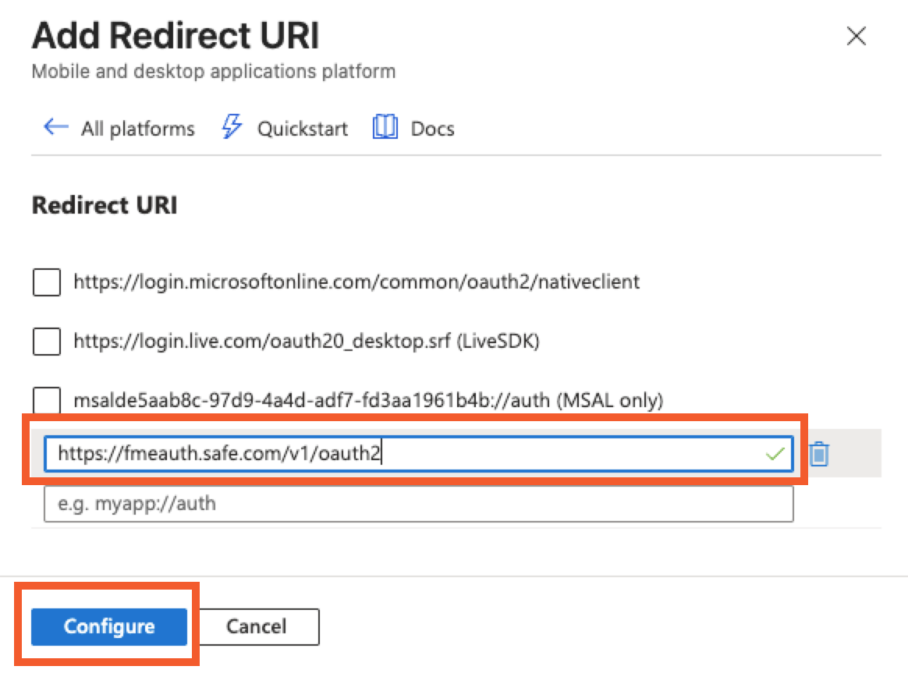Check the login.microsoftonline.com nativeclient URI
908x691 pixels.
46,282
